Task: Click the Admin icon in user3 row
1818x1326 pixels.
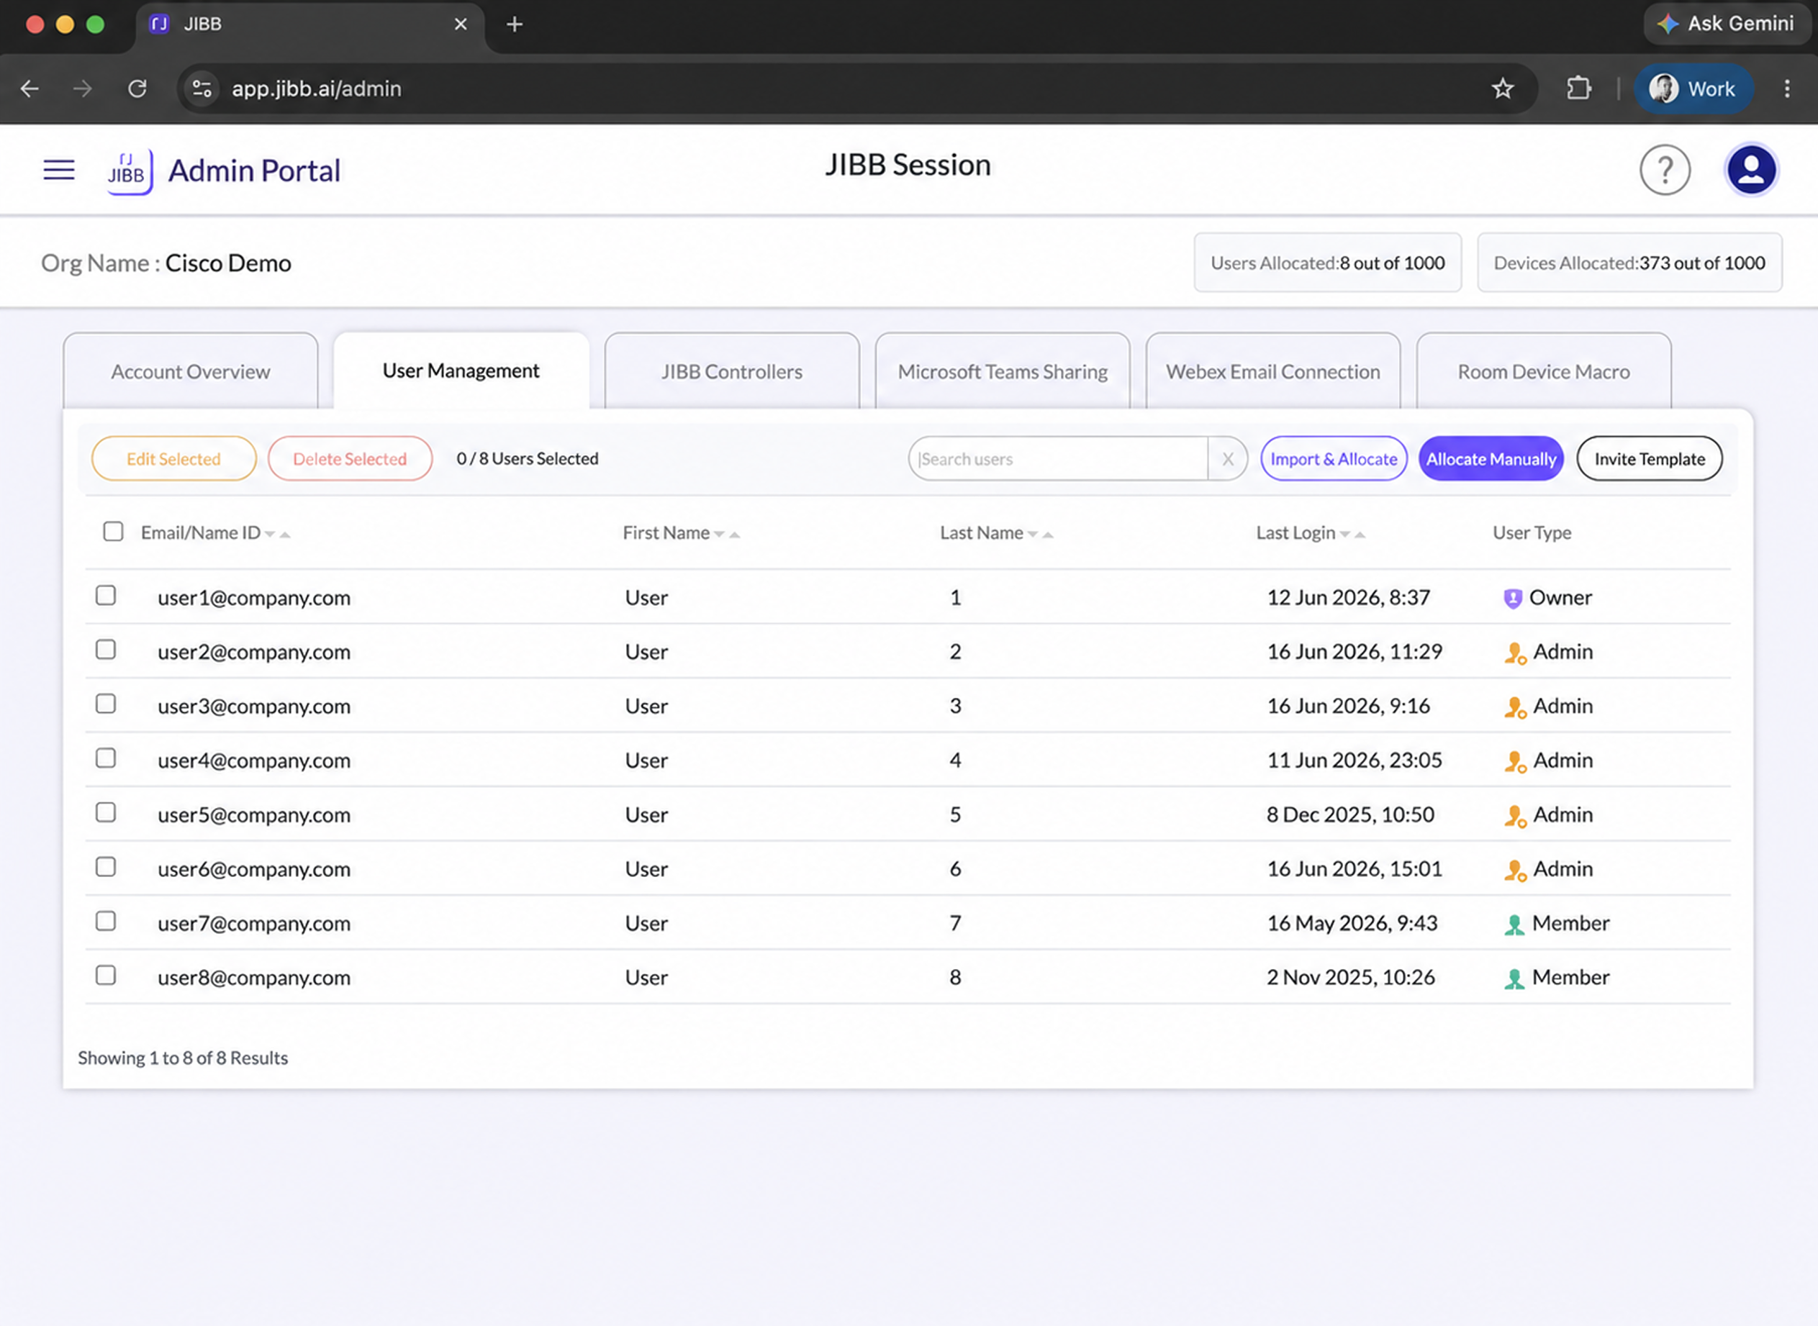Action: (x=1514, y=707)
